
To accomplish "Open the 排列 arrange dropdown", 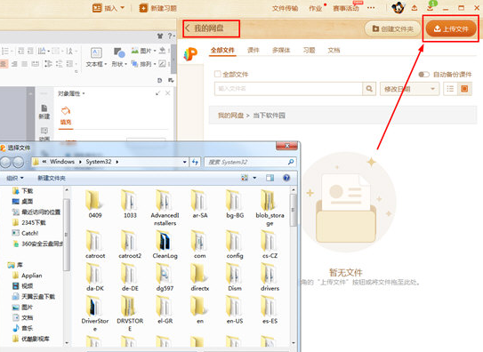I will tap(144, 64).
